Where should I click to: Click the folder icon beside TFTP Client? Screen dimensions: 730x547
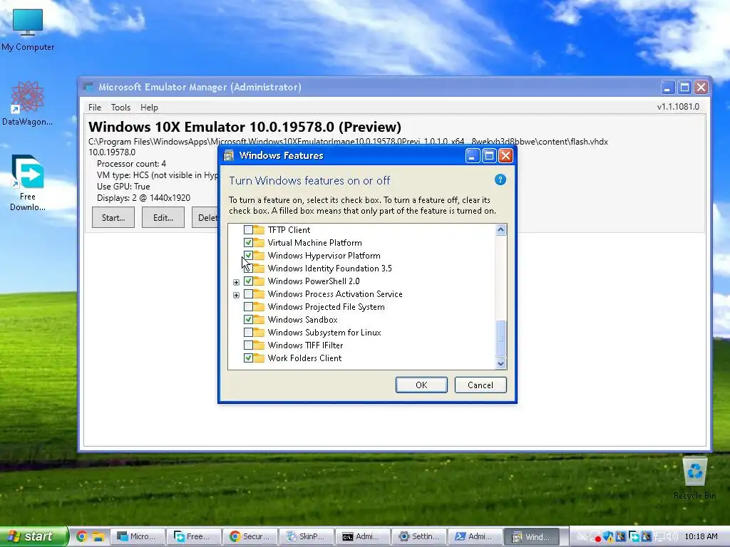tap(259, 230)
